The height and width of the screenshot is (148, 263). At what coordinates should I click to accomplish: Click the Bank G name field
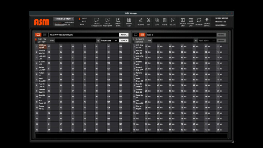tap(181, 35)
